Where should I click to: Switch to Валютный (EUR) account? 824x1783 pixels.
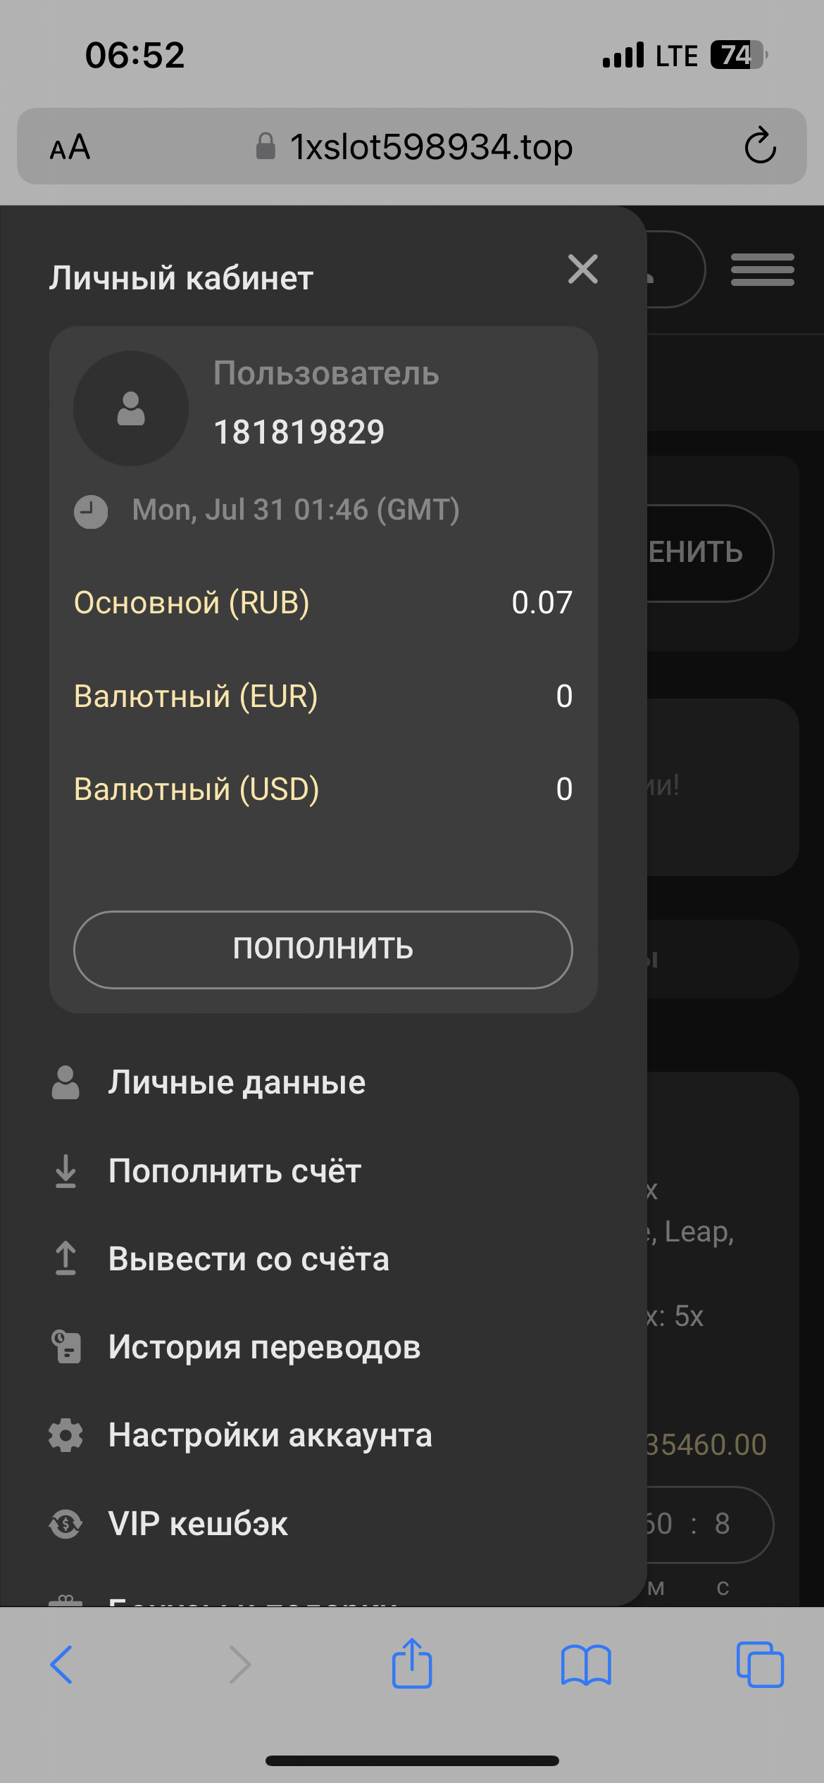coord(196,696)
